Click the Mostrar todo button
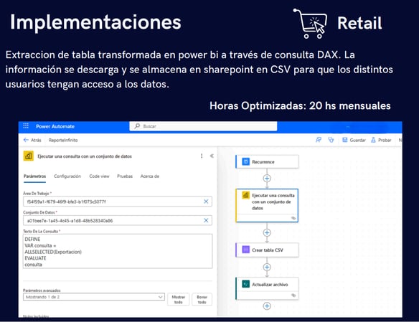 pyautogui.click(x=179, y=299)
